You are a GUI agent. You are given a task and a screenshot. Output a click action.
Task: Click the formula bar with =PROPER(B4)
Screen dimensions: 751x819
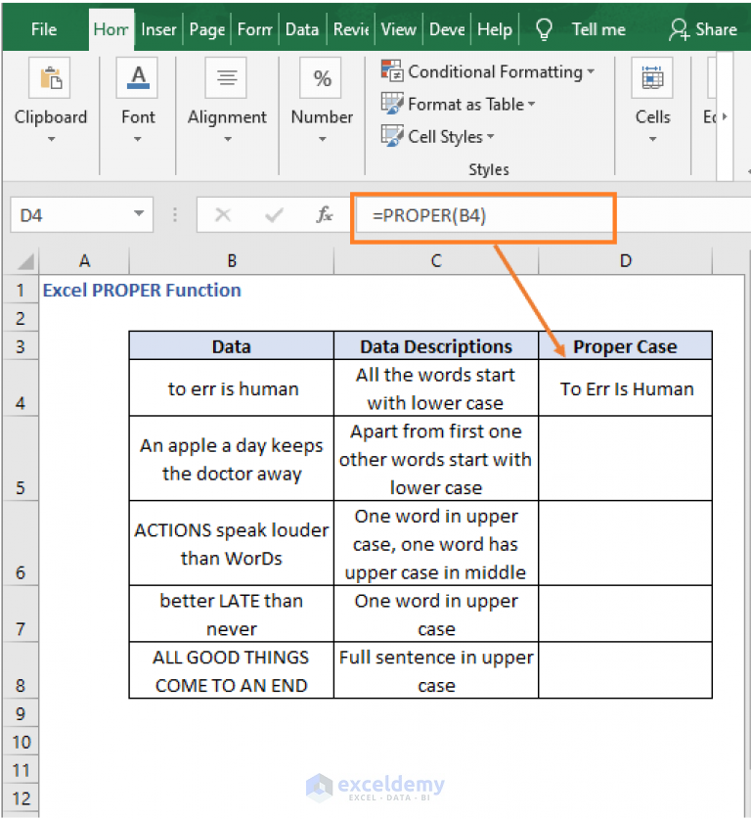click(483, 216)
